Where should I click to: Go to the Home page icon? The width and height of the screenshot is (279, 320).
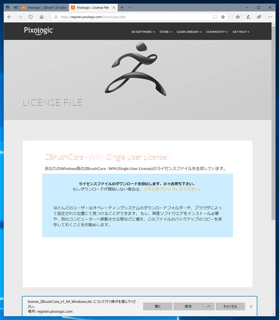(41, 17)
